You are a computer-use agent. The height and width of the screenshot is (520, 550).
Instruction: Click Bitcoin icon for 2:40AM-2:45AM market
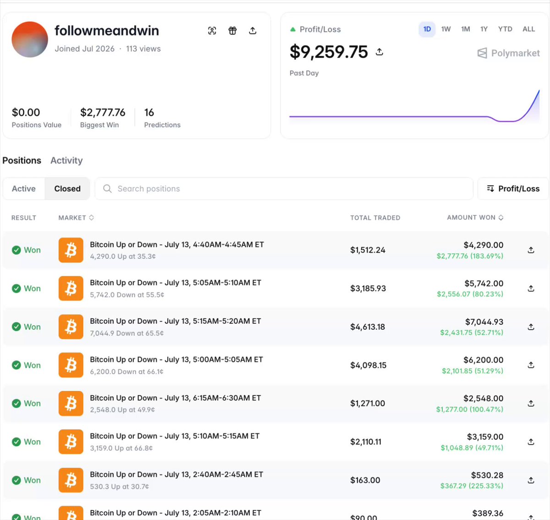point(71,480)
